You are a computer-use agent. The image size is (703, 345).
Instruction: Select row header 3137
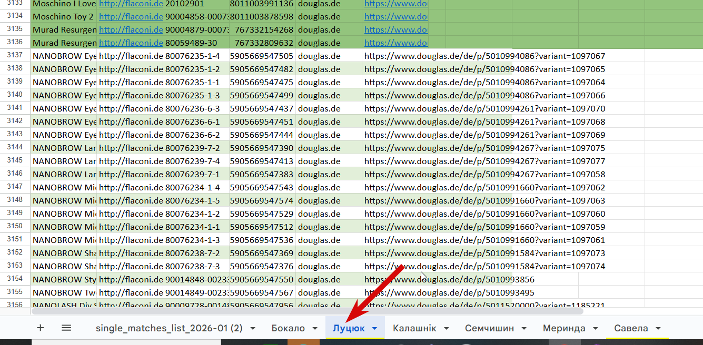[15, 56]
